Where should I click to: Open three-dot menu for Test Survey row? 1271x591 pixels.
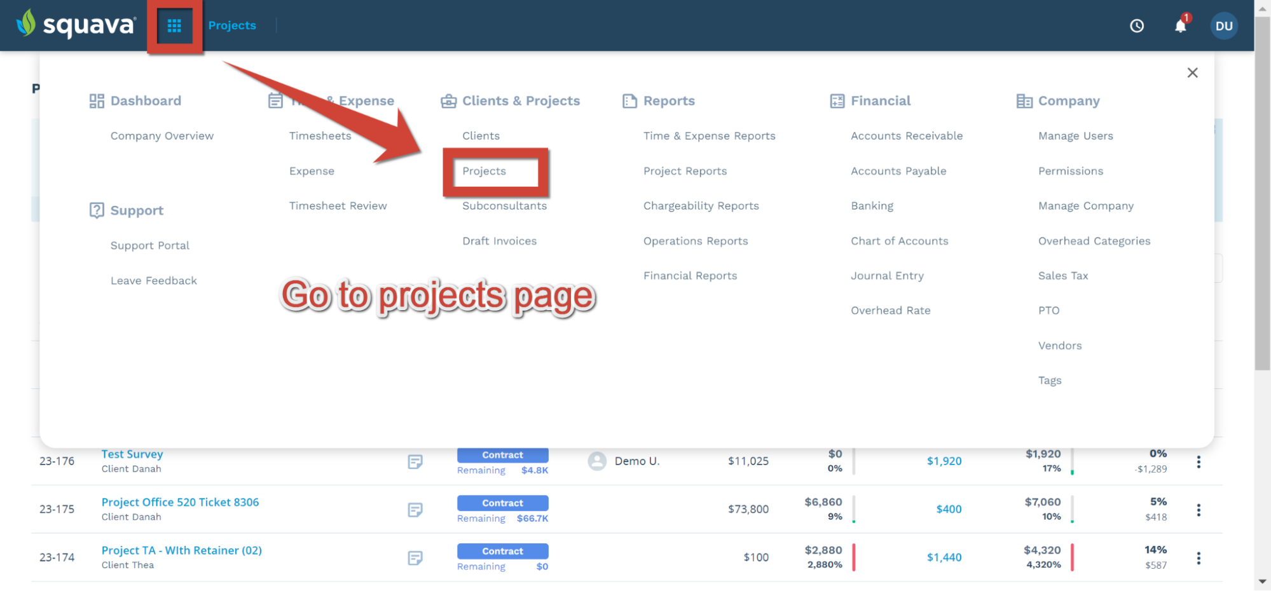(1199, 462)
